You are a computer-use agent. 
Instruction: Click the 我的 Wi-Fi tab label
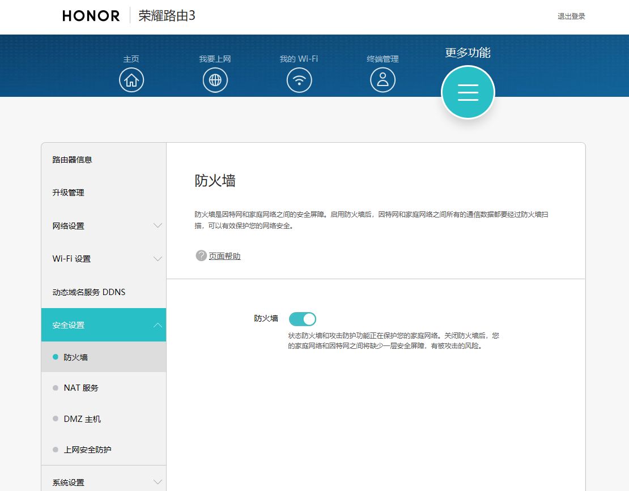299,59
